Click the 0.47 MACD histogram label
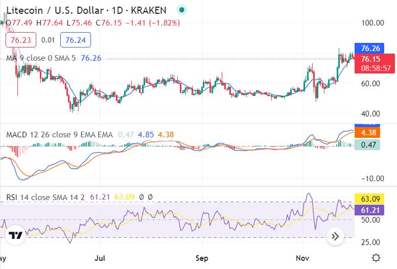The image size is (397, 269). [x=368, y=144]
